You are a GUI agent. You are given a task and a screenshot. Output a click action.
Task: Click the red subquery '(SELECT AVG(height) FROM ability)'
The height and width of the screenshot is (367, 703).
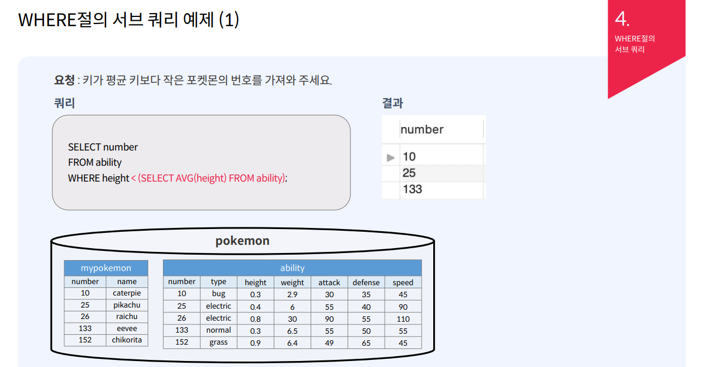click(211, 178)
